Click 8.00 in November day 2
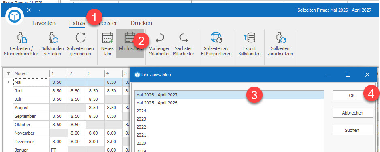Image resolution: width=380 pixels, height=152 pixels. [x=77, y=133]
